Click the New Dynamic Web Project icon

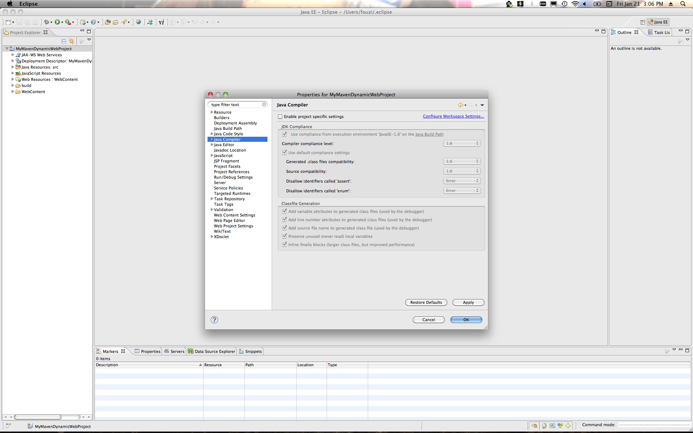83,22
